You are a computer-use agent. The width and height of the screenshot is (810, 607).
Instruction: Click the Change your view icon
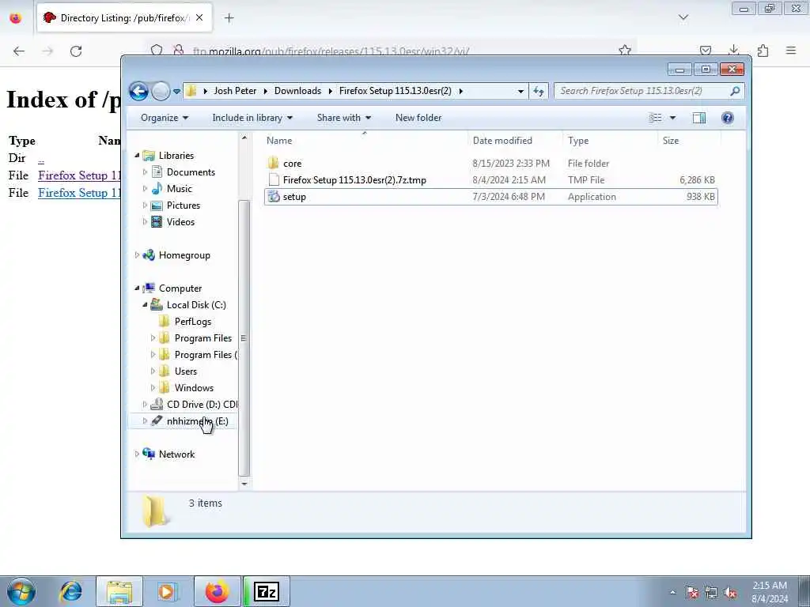(x=656, y=118)
